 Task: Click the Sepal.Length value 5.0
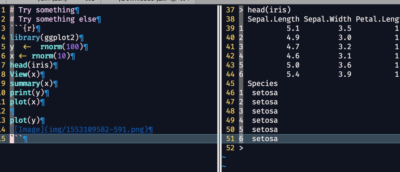293,65
